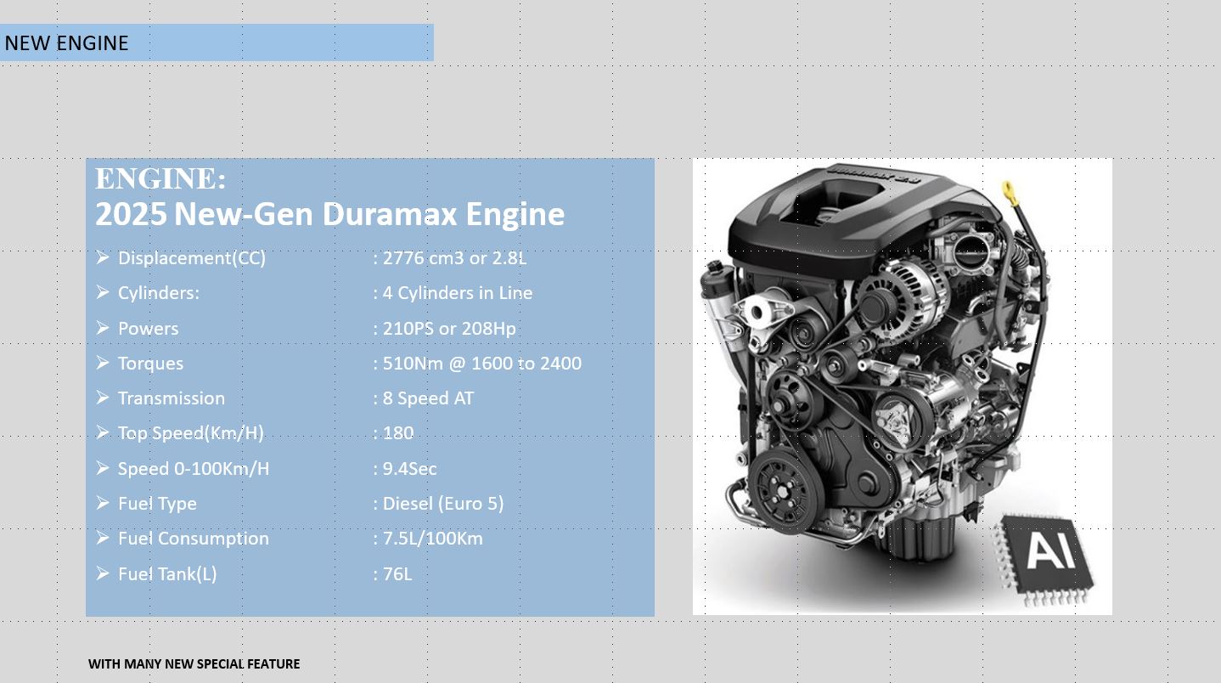This screenshot has height=683, width=1221.
Task: Select the 2025 New-Gen Duramax Engine heading
Action: tap(329, 214)
